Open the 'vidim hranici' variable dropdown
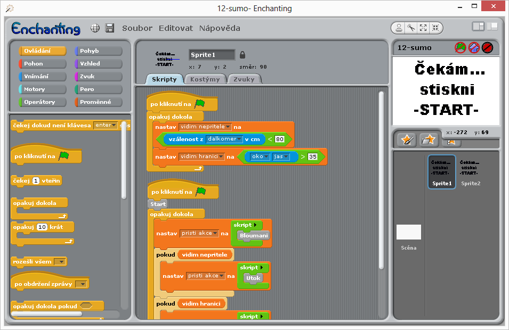Screen dimensions: 509x330 pos(201,156)
